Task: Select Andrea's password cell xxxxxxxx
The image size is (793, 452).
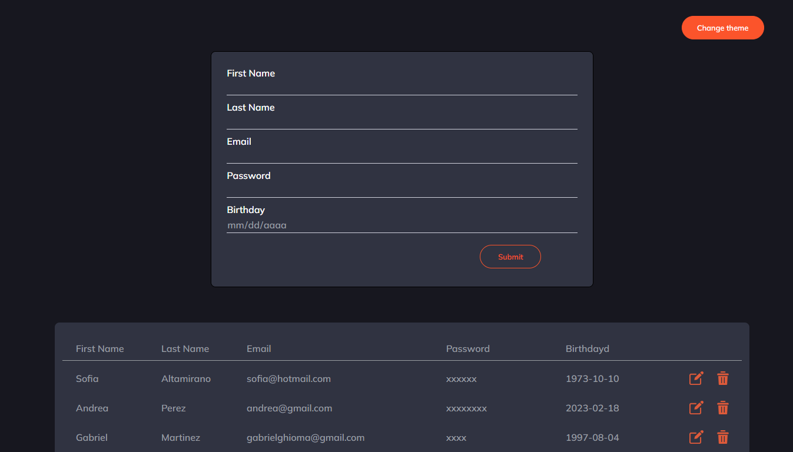Action: point(466,408)
